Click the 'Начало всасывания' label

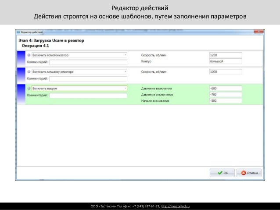(155, 101)
